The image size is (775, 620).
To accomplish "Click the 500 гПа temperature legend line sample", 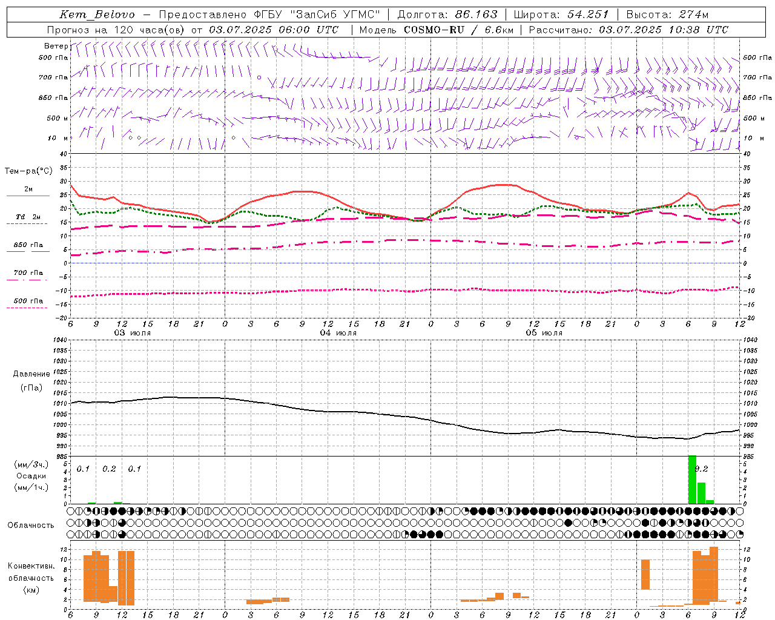I will (x=28, y=308).
